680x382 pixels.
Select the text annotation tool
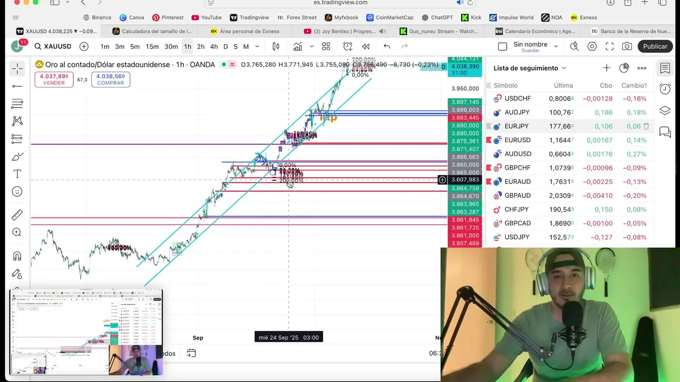pyautogui.click(x=17, y=174)
